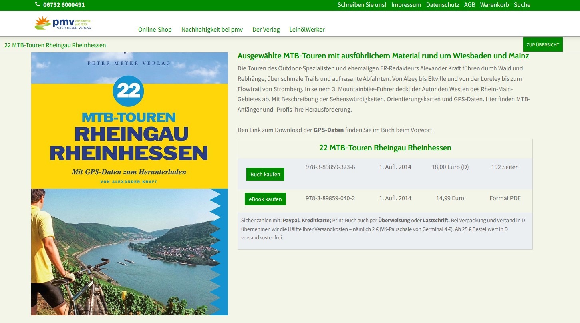Click the price 18,00 Euro (D)
Image resolution: width=580 pixels, height=323 pixels.
pyautogui.click(x=450, y=167)
